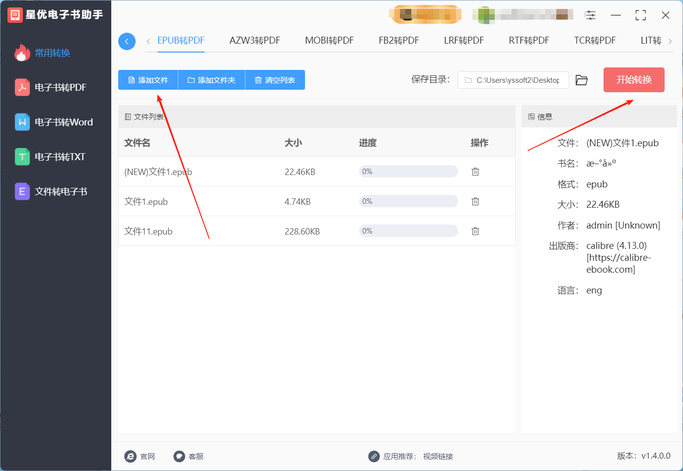Switch to the LIT转 tab
The height and width of the screenshot is (471, 683).
click(x=651, y=41)
